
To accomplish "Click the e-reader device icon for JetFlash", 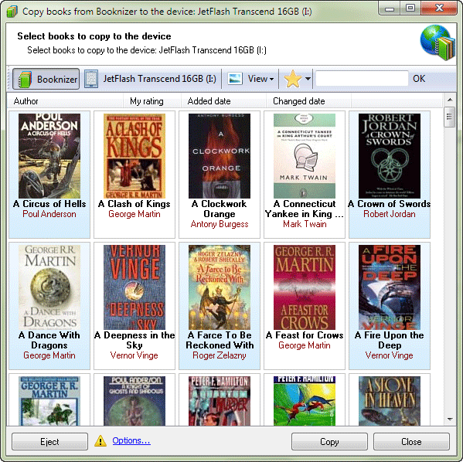I will tap(91, 79).
